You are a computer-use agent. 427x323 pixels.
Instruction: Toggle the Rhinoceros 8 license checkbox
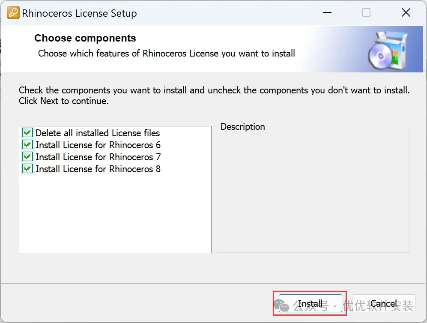(x=27, y=169)
